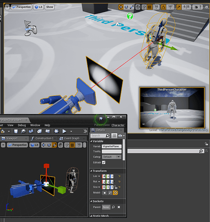Open the Character parent class link
Screen dimensions: 210x222
click(118, 125)
